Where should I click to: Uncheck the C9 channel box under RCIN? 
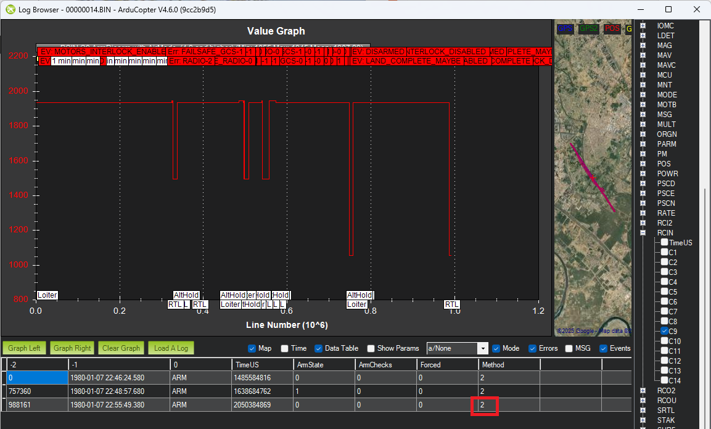tap(664, 331)
